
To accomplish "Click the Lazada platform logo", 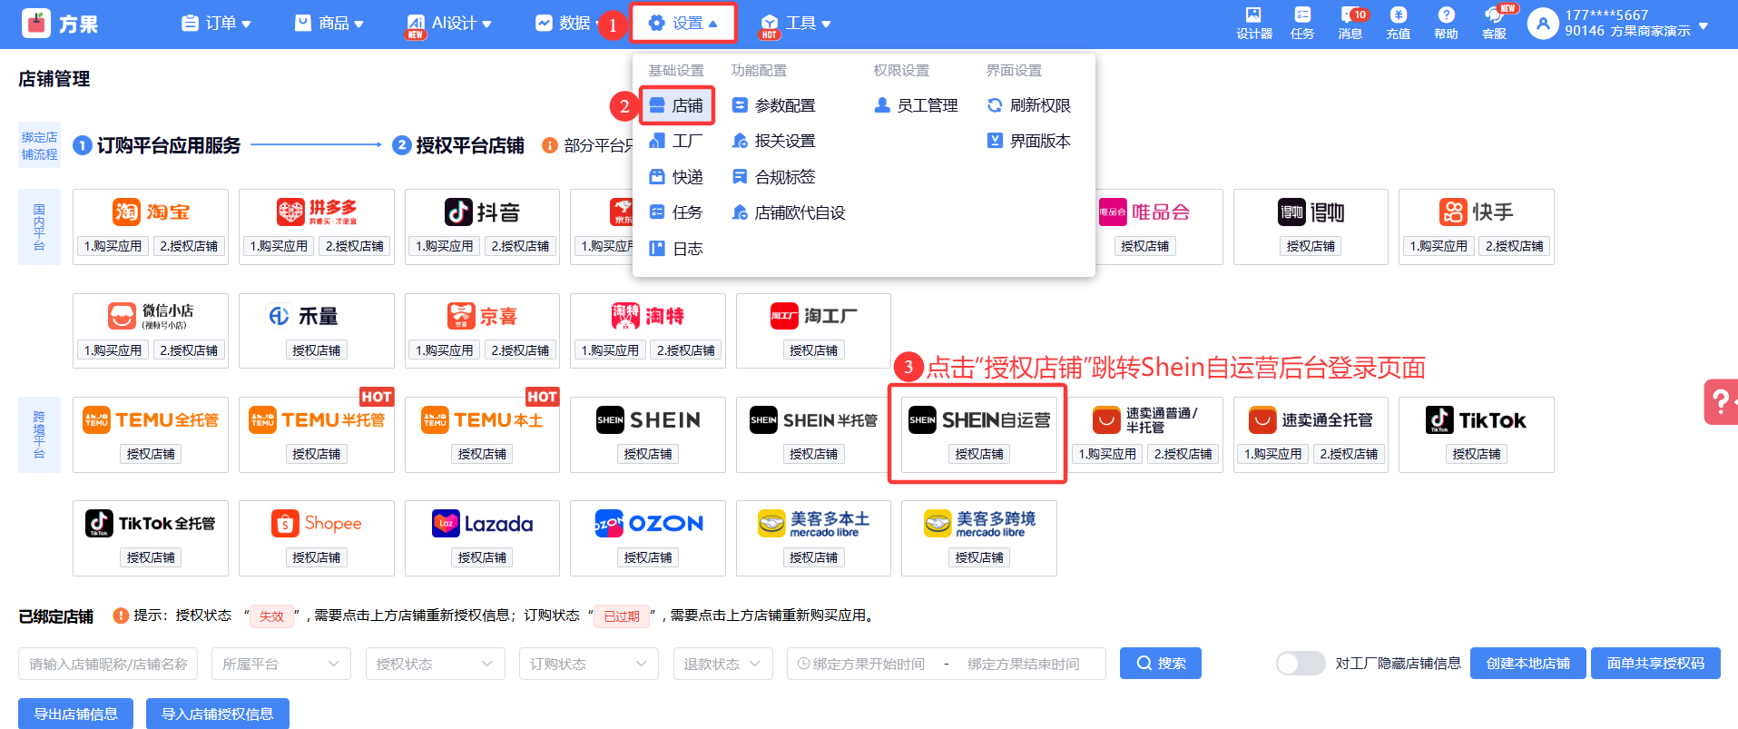I will (x=482, y=524).
